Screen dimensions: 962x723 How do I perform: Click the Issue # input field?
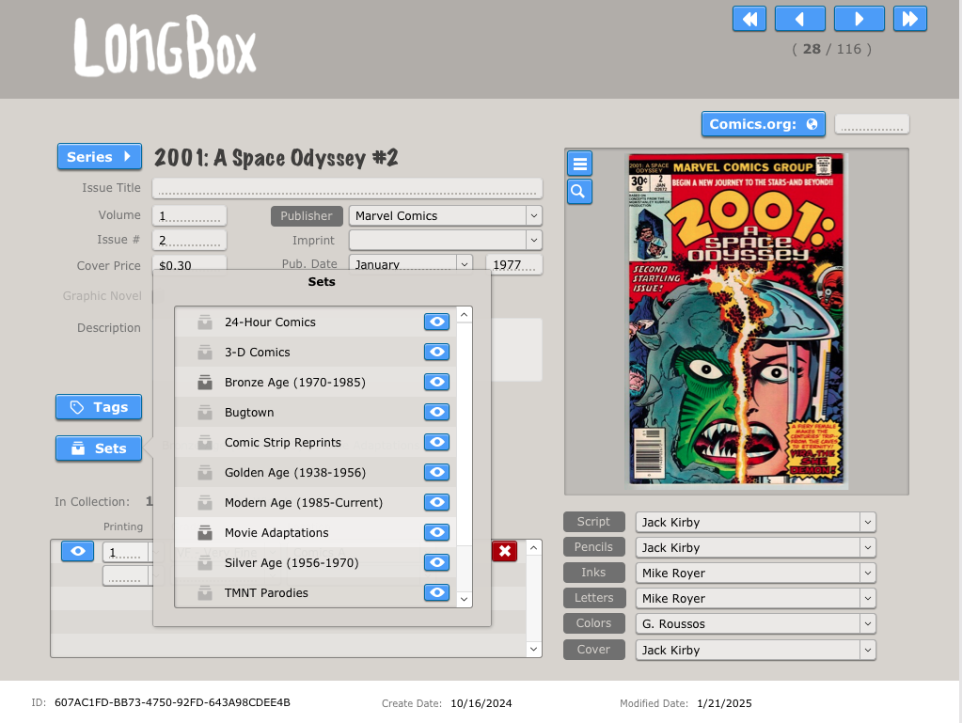(190, 241)
